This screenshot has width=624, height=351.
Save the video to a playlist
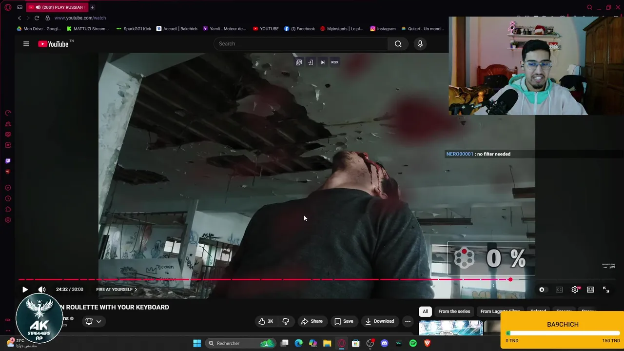(344, 321)
